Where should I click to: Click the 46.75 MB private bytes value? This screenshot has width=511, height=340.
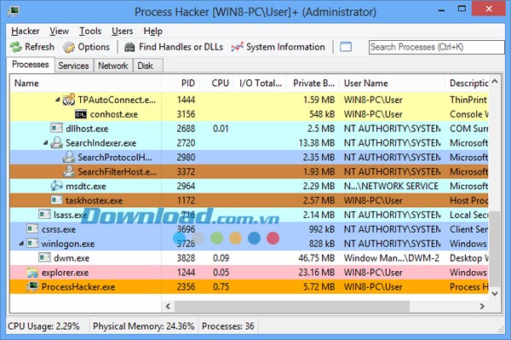pos(317,258)
